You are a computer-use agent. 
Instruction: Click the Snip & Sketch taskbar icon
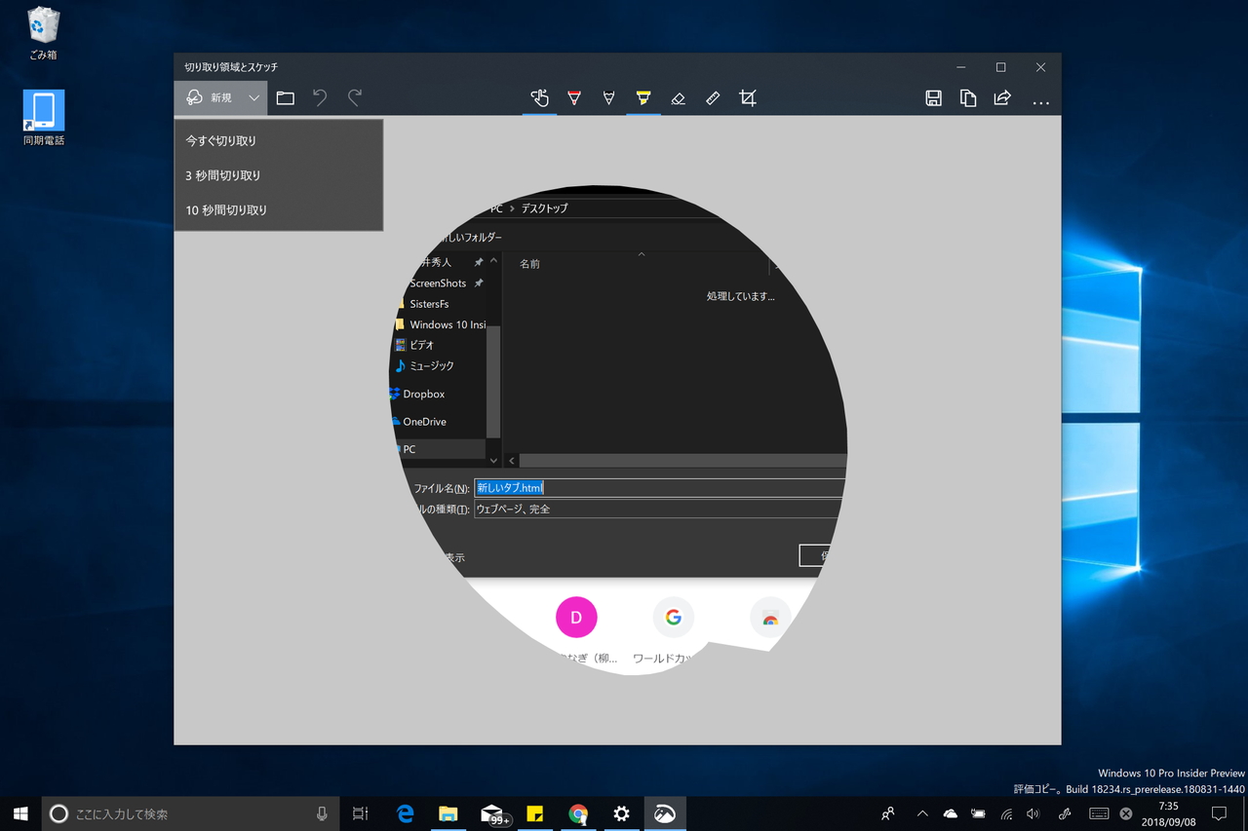(665, 813)
